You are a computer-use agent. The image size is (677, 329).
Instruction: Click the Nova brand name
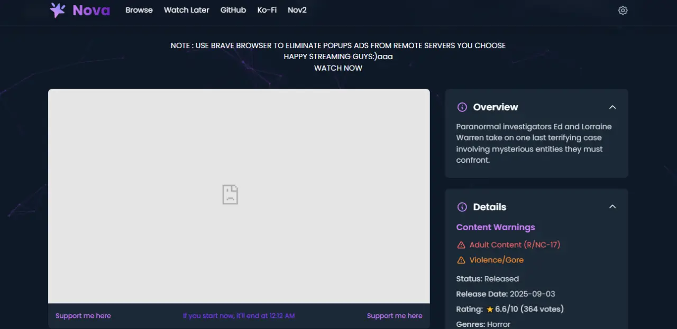[x=92, y=11]
